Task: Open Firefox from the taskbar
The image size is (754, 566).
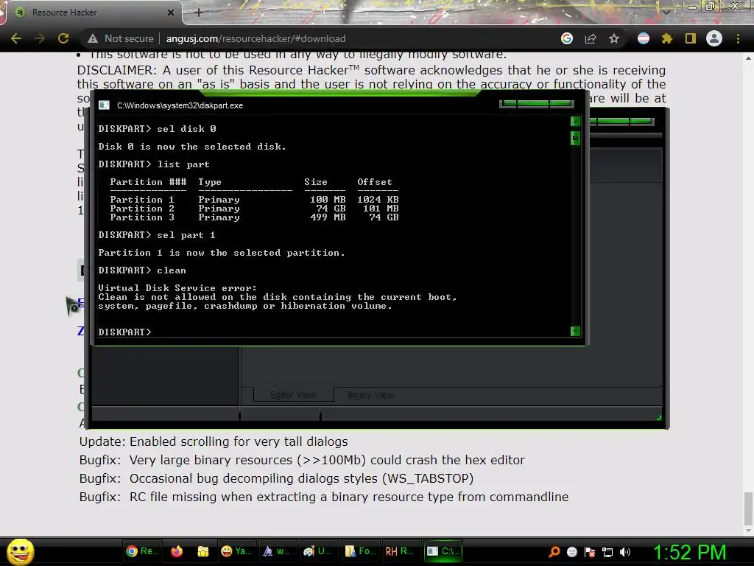Action: coord(177,551)
